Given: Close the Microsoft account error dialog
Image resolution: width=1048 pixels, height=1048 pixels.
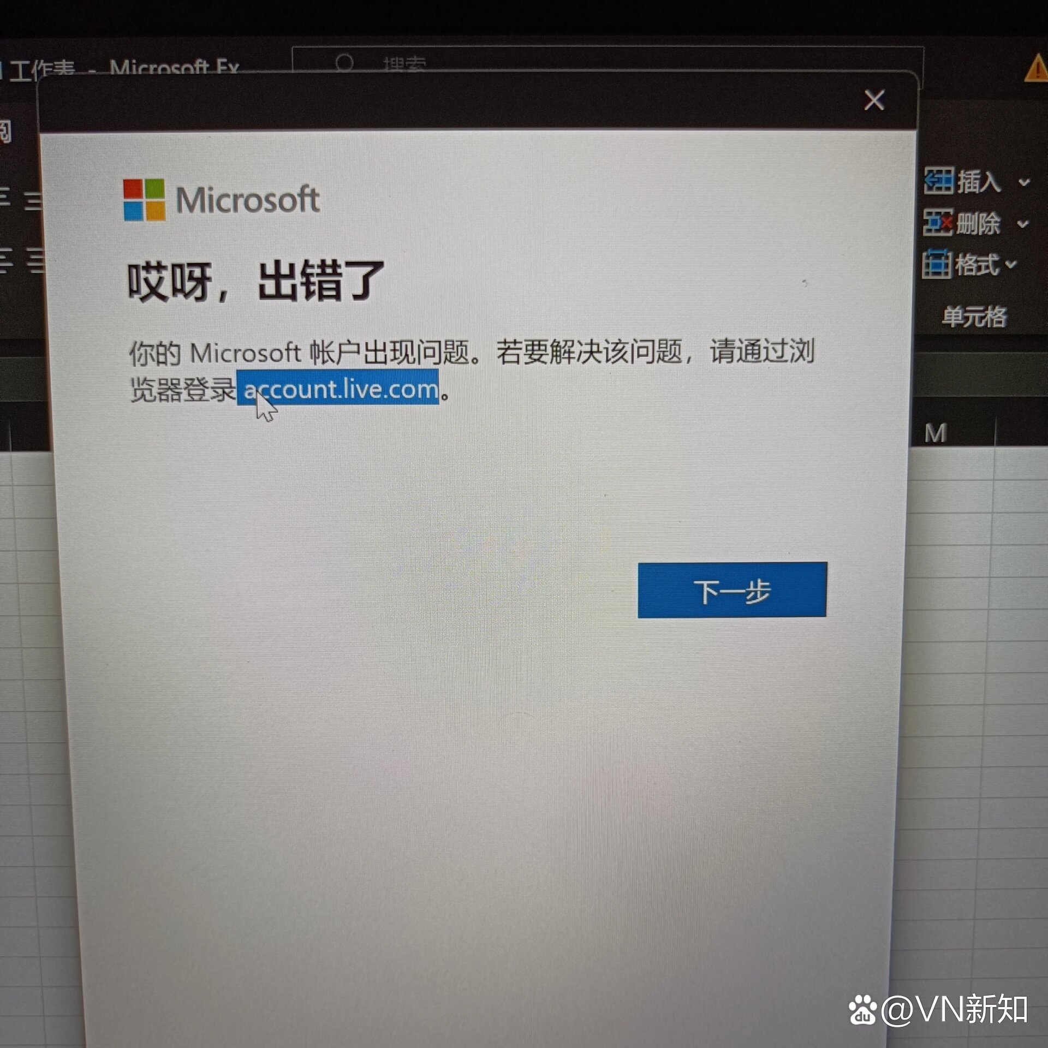Looking at the screenshot, I should (874, 100).
